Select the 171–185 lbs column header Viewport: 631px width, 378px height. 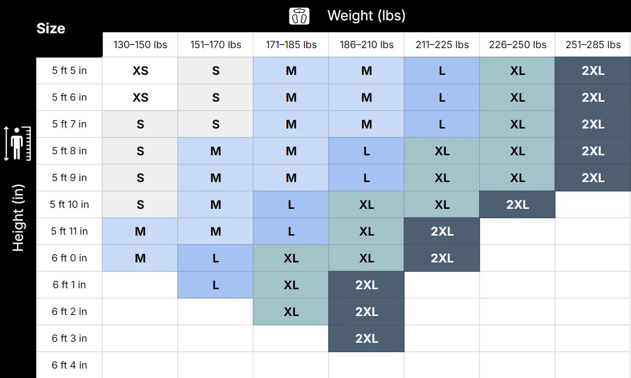pyautogui.click(x=291, y=45)
